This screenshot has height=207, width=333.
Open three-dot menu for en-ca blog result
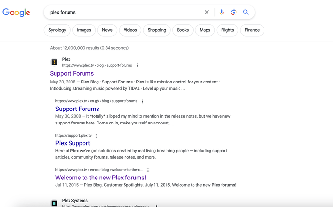[148, 170]
